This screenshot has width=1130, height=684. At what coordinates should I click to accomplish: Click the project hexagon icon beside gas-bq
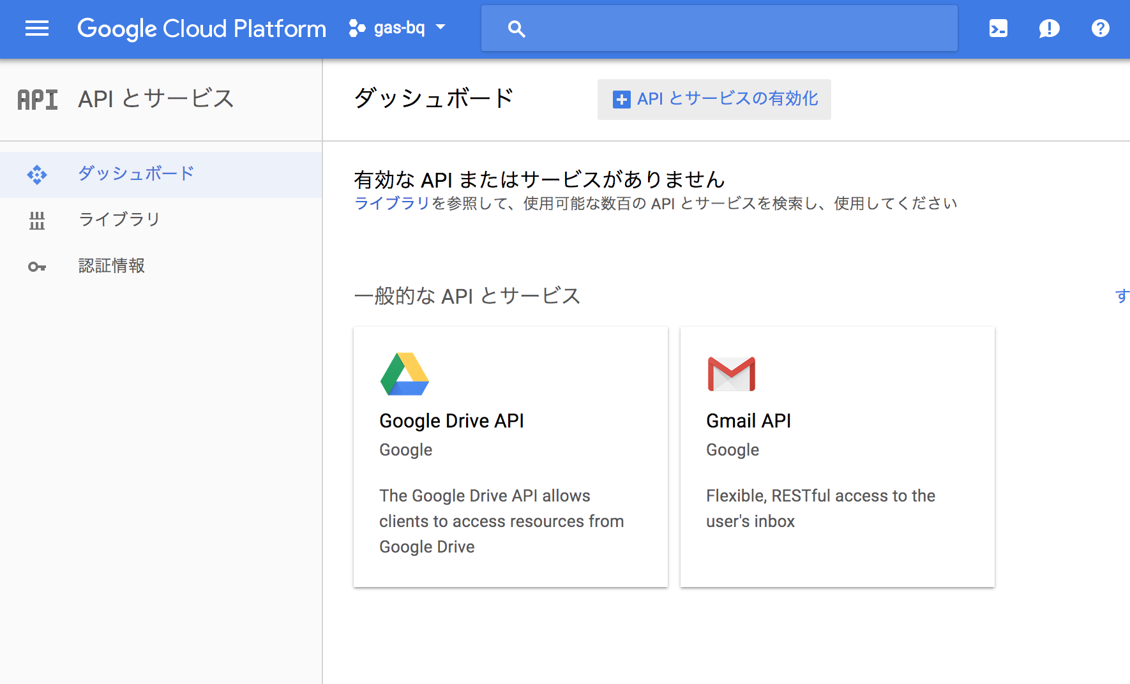(357, 28)
